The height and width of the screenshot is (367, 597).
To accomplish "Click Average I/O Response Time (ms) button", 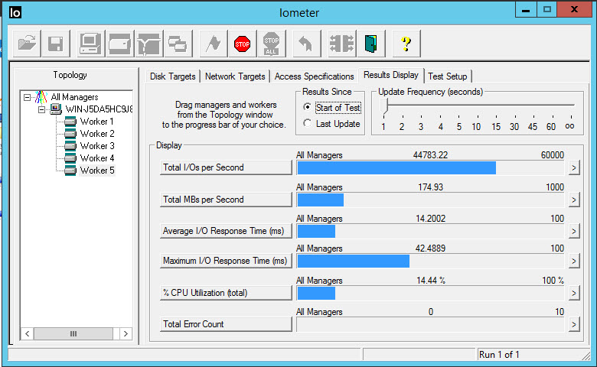I will point(226,231).
